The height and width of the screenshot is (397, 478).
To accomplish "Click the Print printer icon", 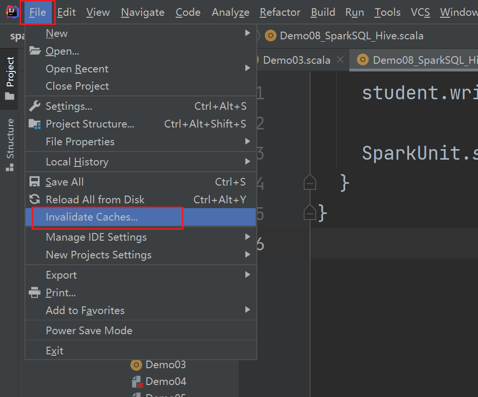I will tap(35, 292).
